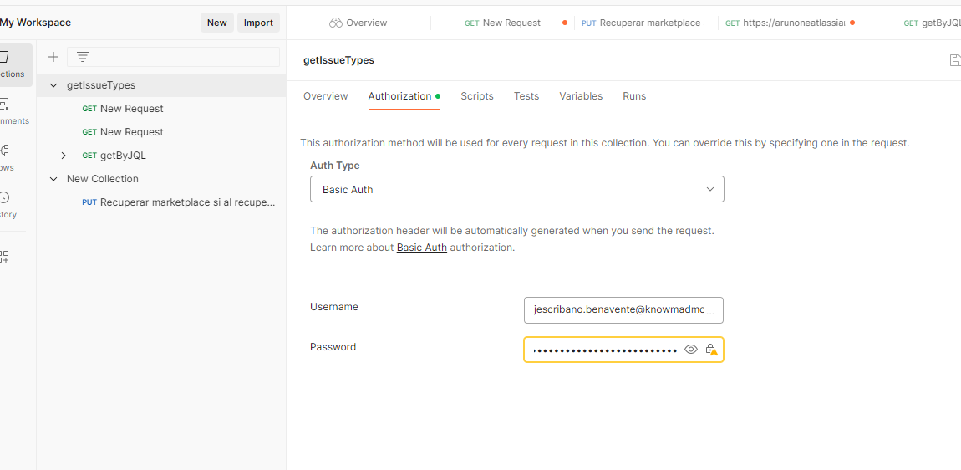The image size is (961, 470).
Task: Open the Basic Auth documentation link
Action: point(422,248)
